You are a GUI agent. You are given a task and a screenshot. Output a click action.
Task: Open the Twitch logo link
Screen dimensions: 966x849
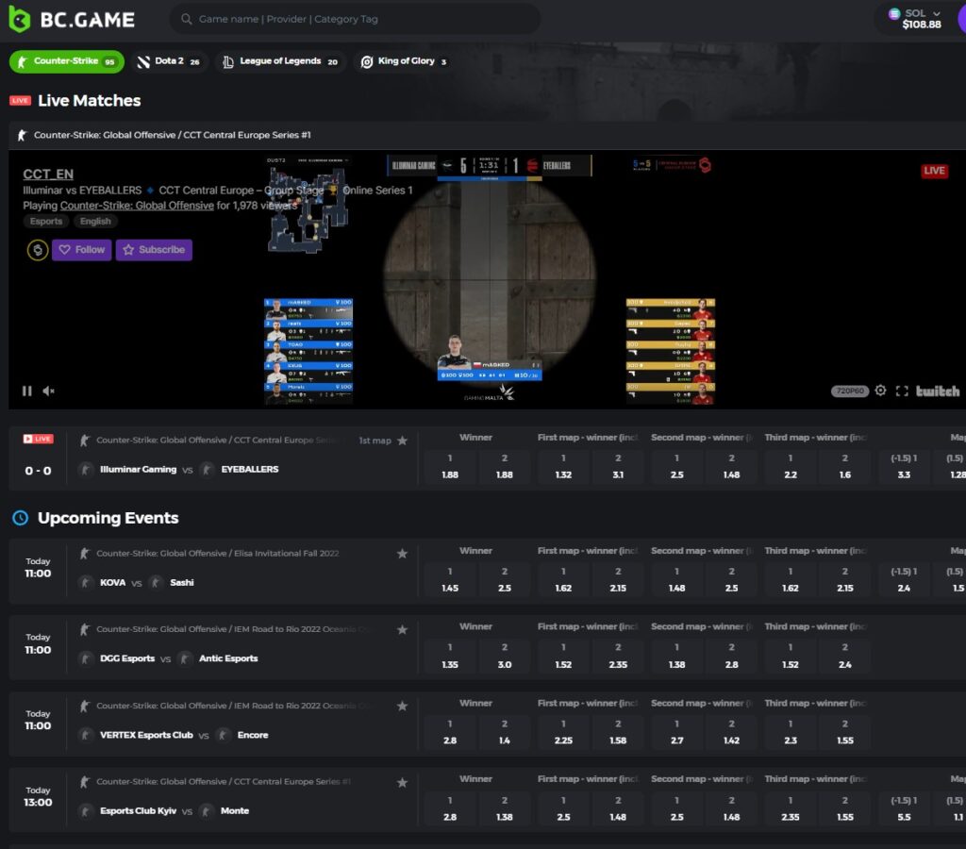tap(937, 391)
